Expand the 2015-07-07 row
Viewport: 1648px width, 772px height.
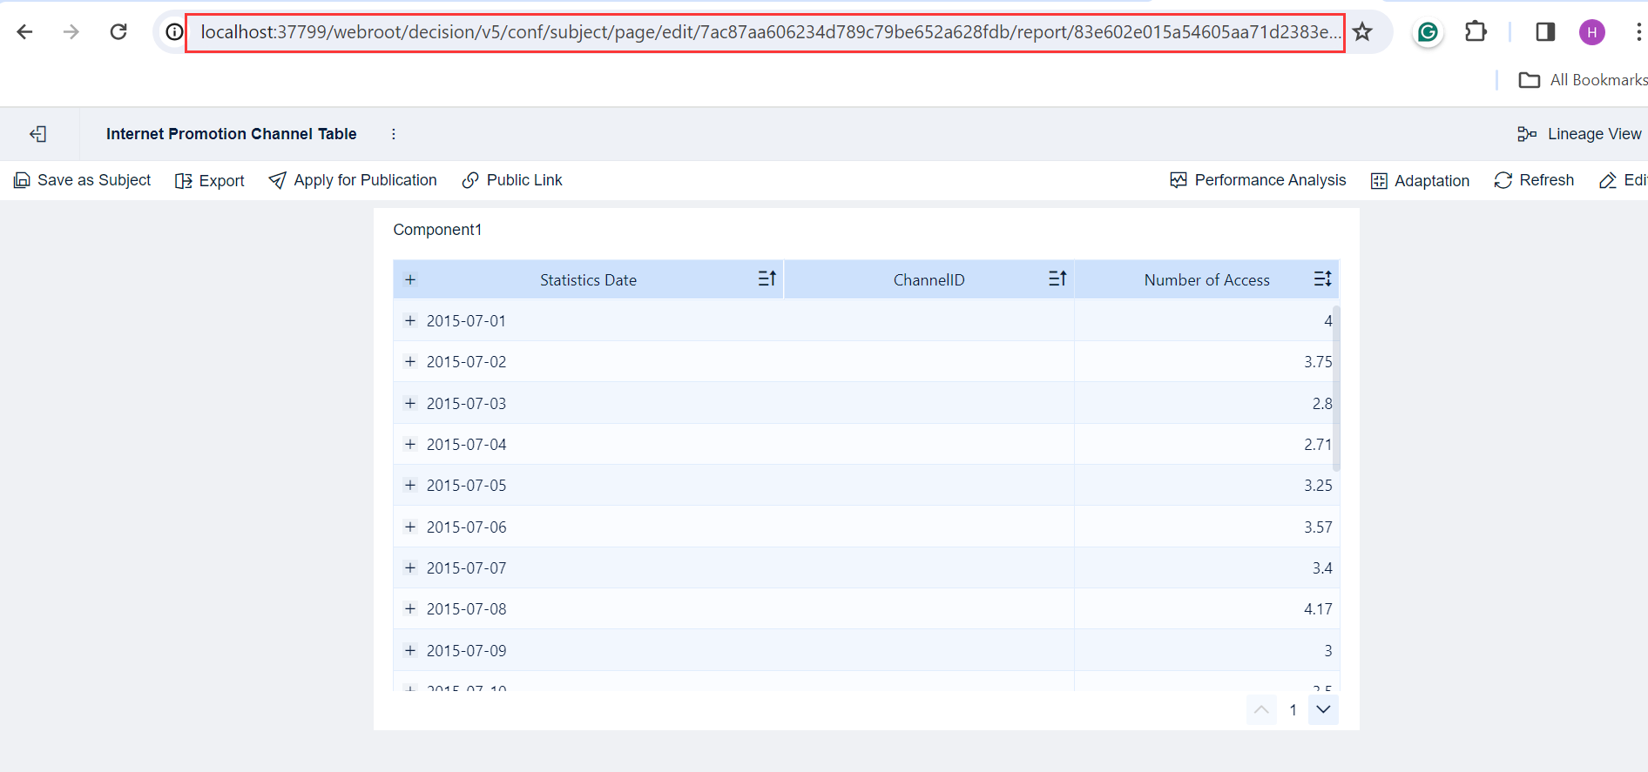[410, 567]
